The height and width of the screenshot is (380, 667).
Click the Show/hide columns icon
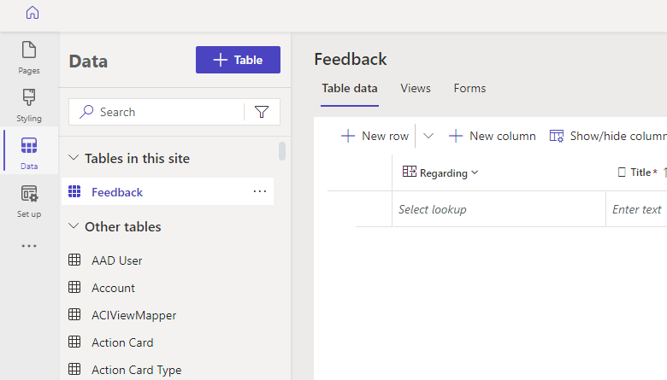click(557, 136)
